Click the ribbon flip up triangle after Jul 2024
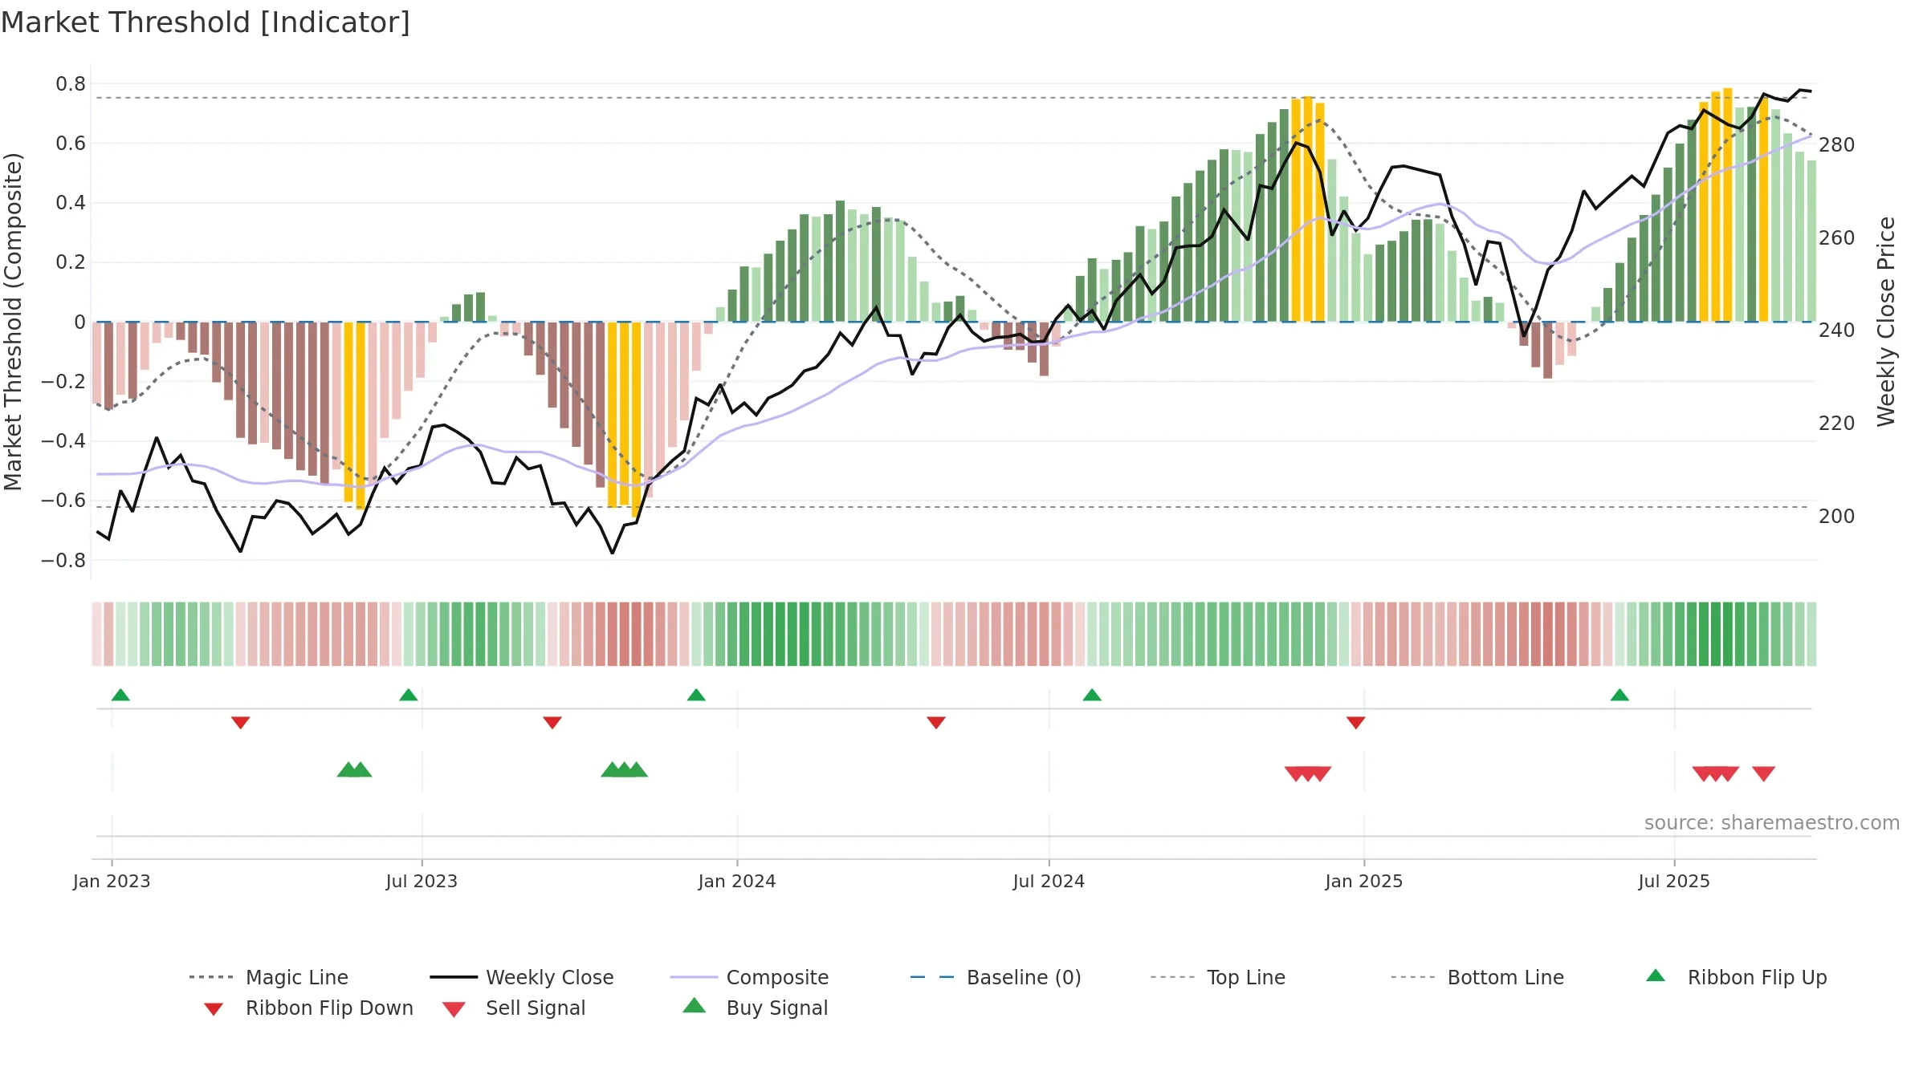 [1092, 695]
